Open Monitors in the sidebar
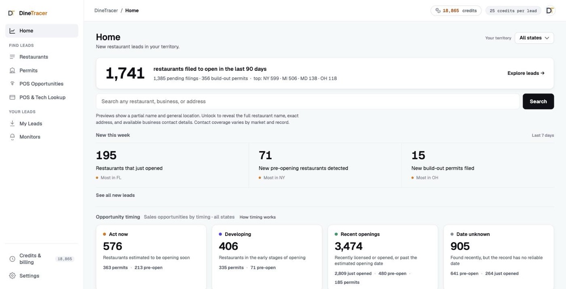The width and height of the screenshot is (566, 289). (x=42, y=137)
